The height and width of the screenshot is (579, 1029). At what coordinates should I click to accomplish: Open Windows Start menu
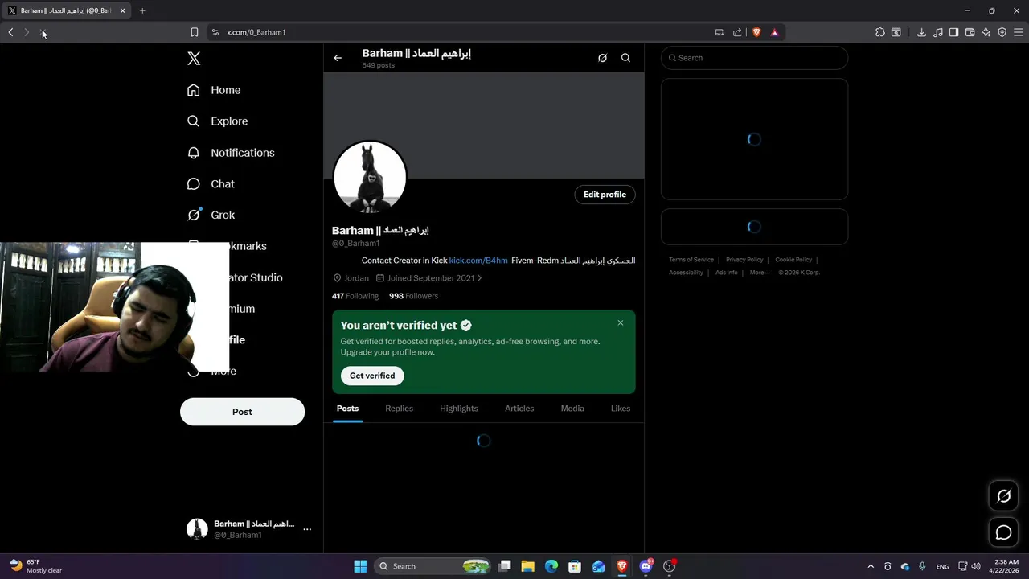pyautogui.click(x=360, y=566)
